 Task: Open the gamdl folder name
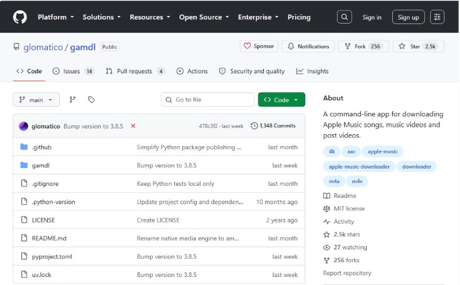[x=40, y=165]
